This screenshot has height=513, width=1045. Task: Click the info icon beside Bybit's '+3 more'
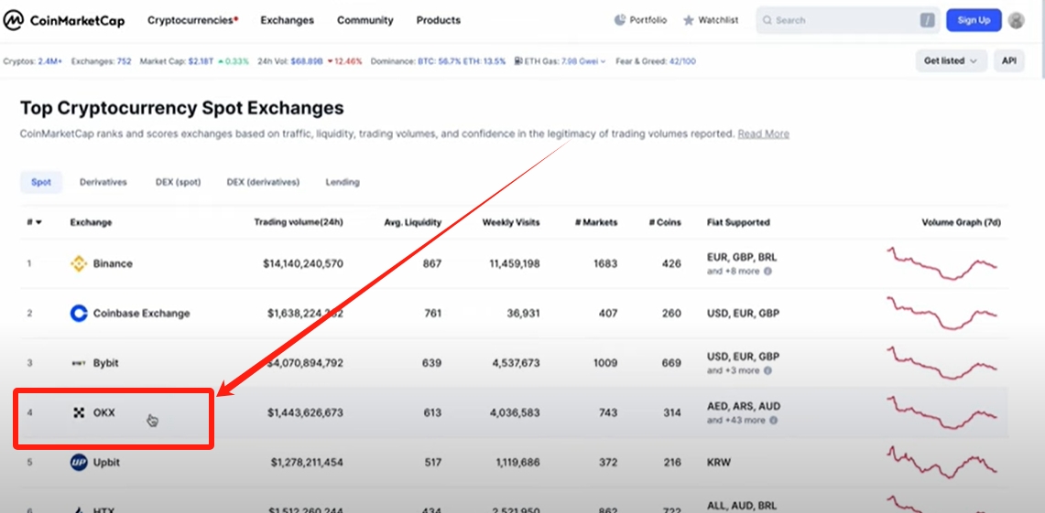click(x=767, y=370)
